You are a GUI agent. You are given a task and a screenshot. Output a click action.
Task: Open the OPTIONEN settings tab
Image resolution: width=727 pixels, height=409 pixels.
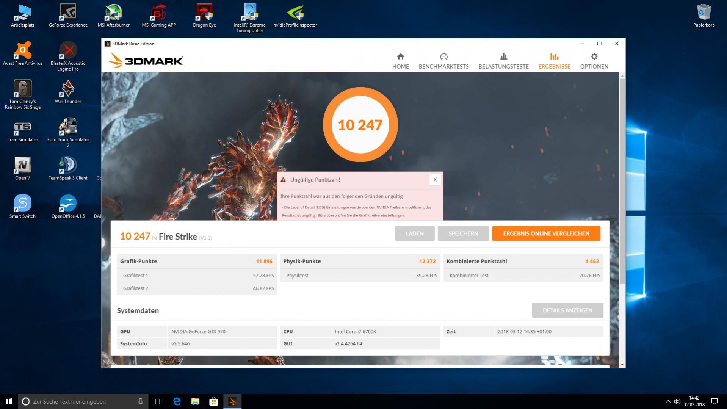tap(594, 61)
